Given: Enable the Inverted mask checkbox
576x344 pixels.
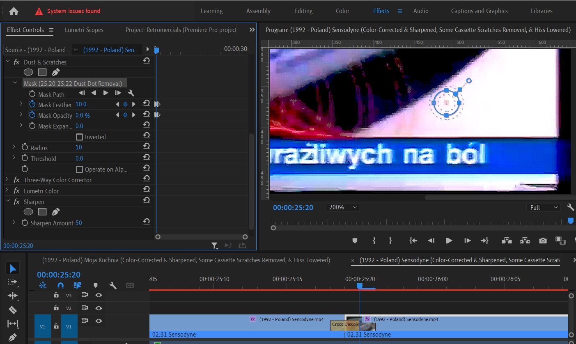Looking at the screenshot, I should pyautogui.click(x=80, y=137).
